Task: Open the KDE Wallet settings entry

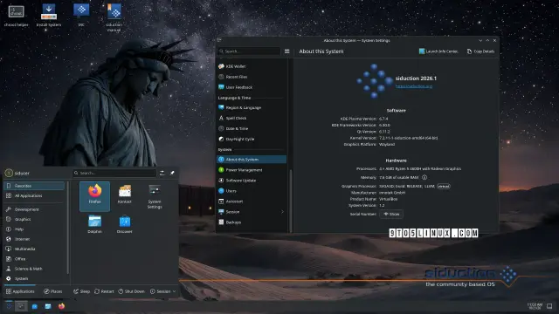Action: [251, 66]
